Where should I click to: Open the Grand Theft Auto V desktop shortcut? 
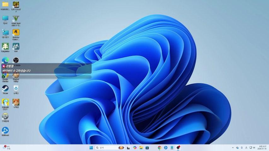point(16,18)
